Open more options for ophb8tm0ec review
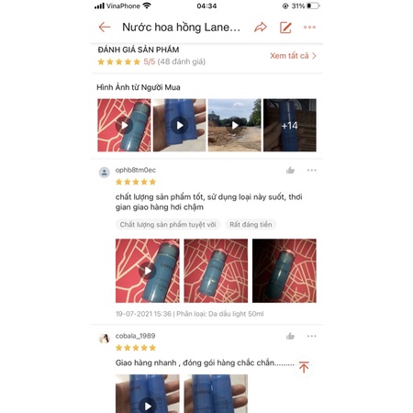 [x=311, y=170]
